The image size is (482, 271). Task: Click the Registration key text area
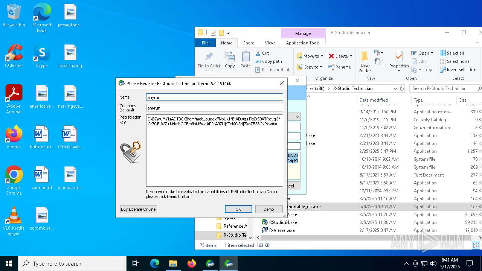(215, 151)
